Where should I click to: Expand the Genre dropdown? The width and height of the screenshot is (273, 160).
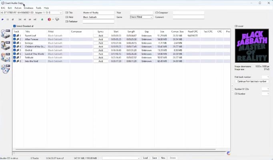click(151, 17)
